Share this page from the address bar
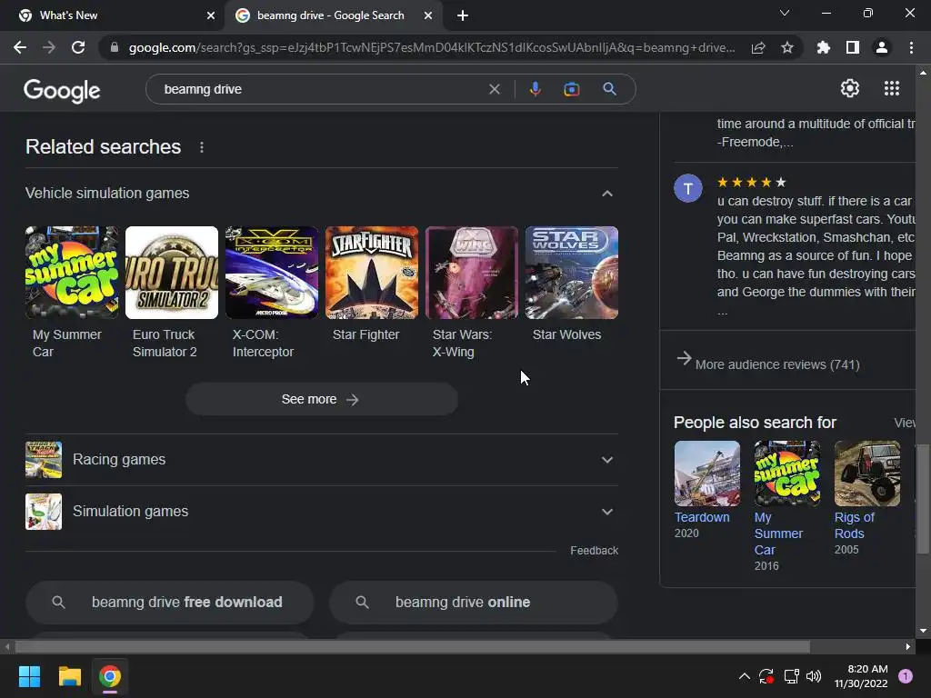 pos(758,47)
